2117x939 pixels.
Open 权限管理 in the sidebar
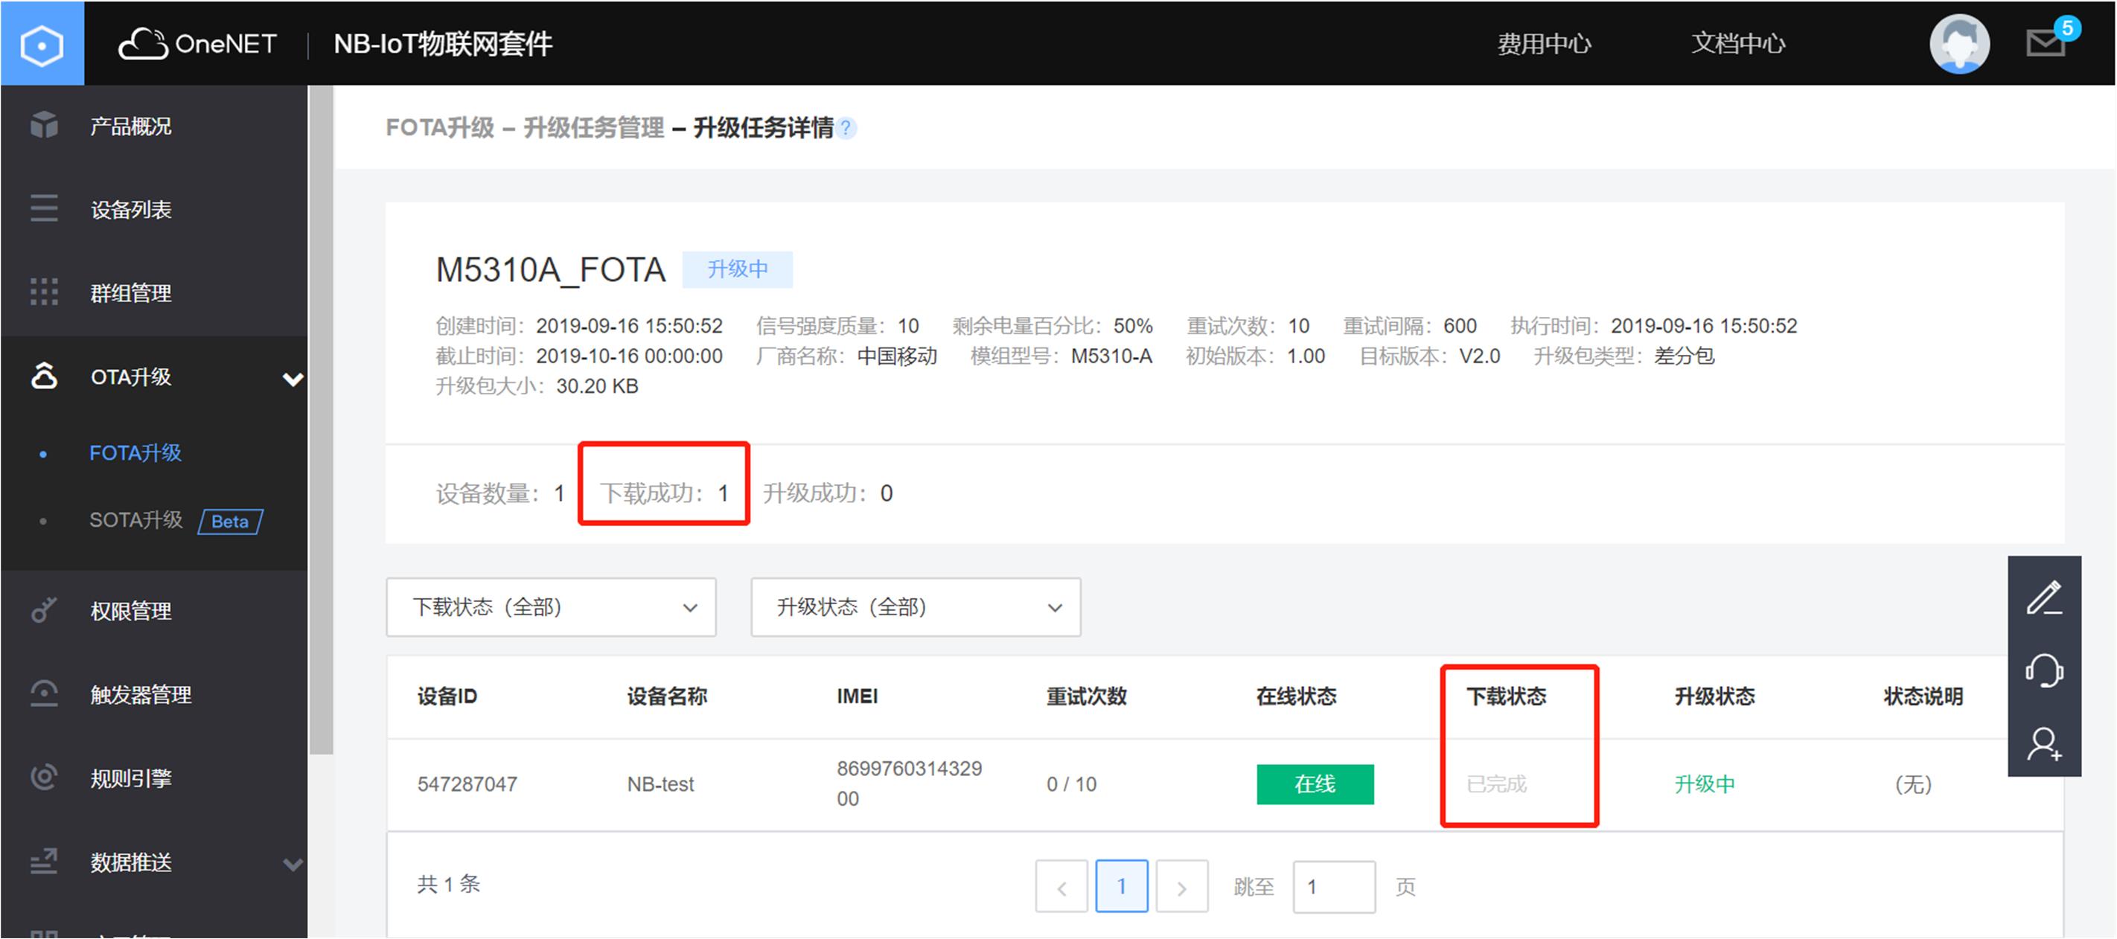pyautogui.click(x=131, y=611)
